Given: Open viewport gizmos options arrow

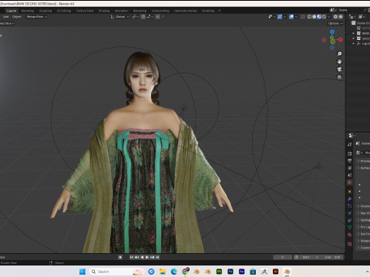Looking at the screenshot, I should coord(284,17).
